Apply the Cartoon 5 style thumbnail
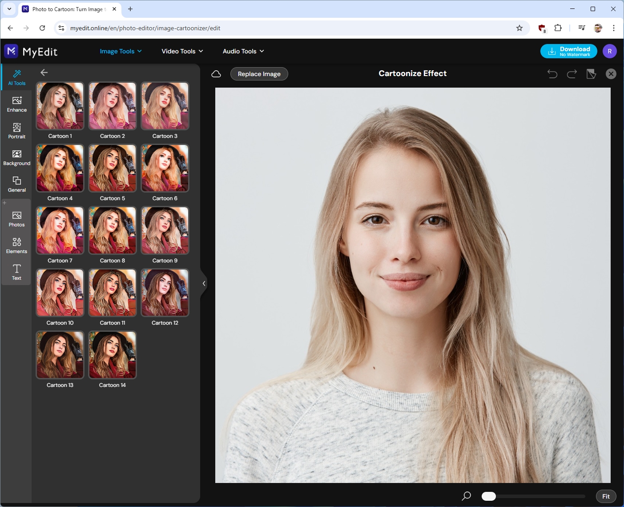The image size is (624, 507). tap(113, 168)
